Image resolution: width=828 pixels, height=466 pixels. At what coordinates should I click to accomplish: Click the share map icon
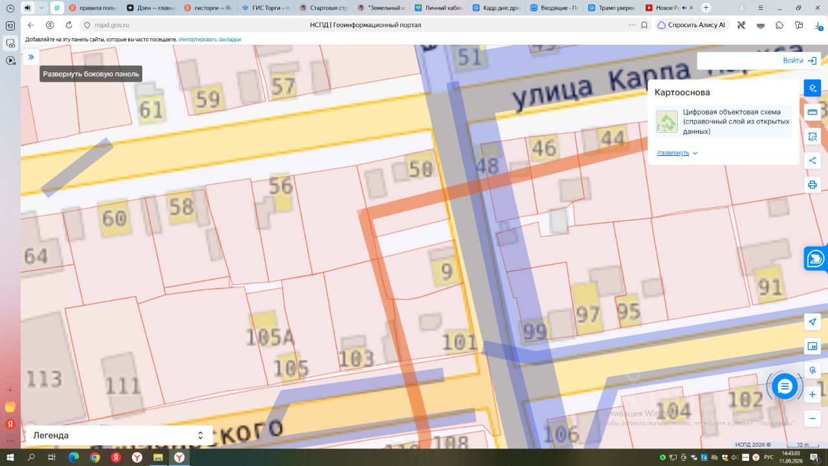coord(812,161)
